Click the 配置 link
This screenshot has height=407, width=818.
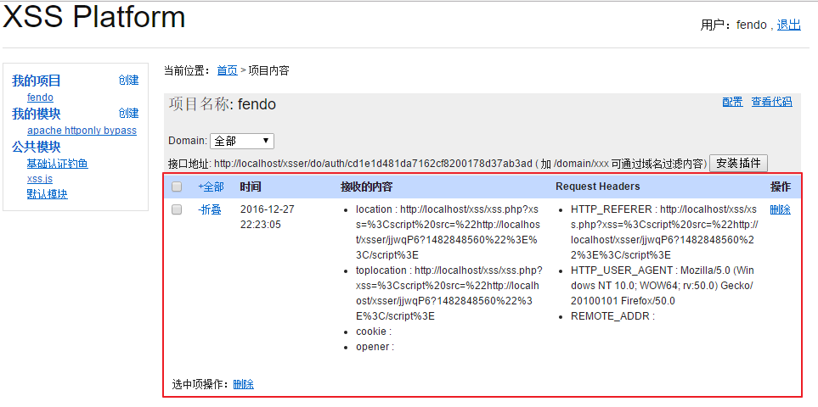[x=732, y=102]
